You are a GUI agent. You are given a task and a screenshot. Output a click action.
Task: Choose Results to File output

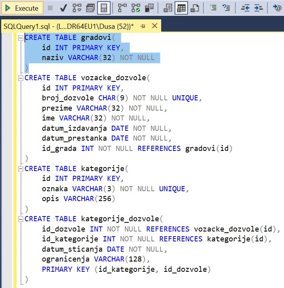coord(195,8)
